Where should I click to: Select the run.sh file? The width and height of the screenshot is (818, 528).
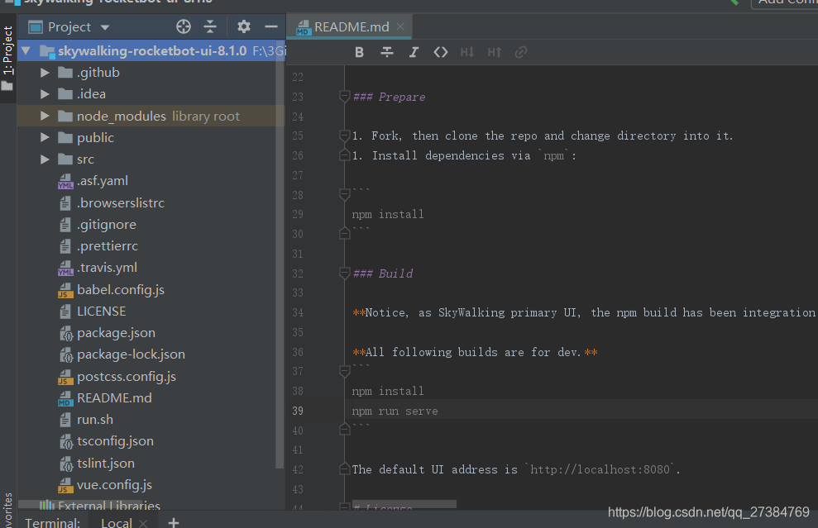tap(95, 420)
